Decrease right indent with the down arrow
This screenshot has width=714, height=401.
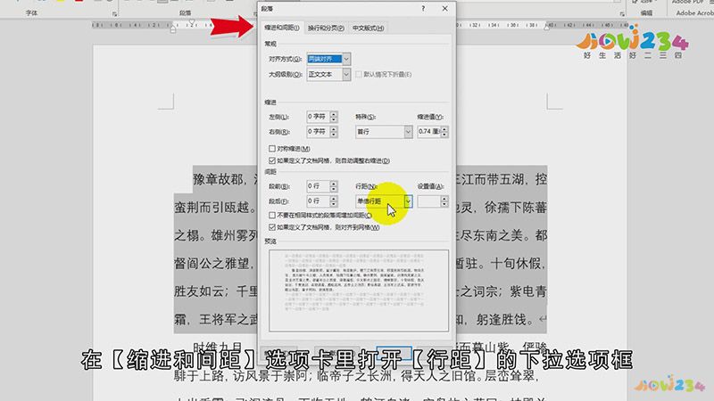pos(334,135)
